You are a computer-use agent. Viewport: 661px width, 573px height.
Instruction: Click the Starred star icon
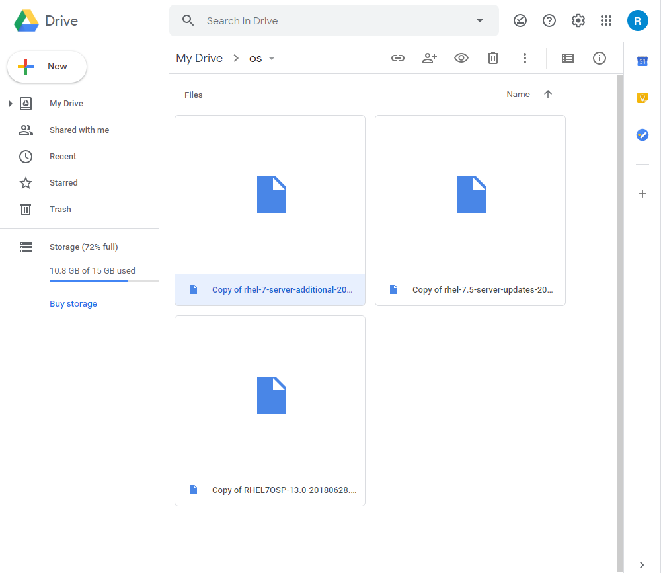tap(26, 183)
